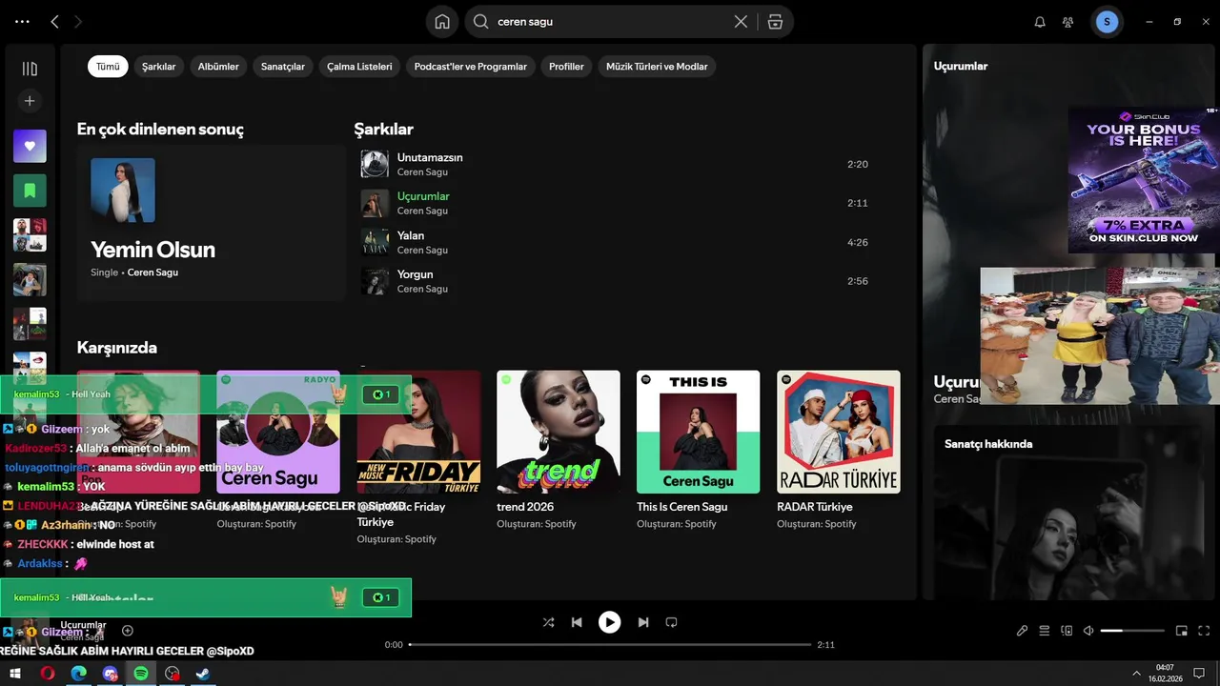The image size is (1220, 686).
Task: Toggle shuffle in the player
Action: coord(548,622)
